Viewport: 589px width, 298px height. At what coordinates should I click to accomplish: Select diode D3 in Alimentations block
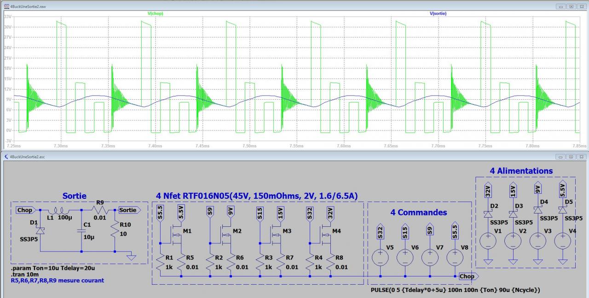click(x=512, y=214)
